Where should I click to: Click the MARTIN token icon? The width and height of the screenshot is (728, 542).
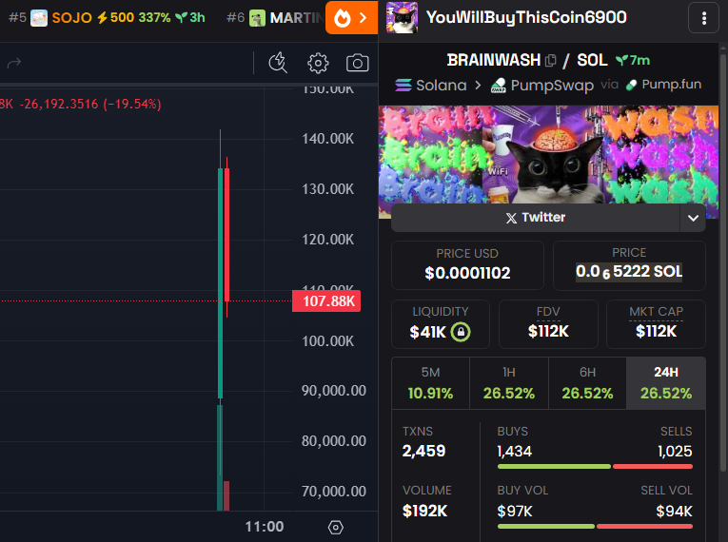[257, 18]
